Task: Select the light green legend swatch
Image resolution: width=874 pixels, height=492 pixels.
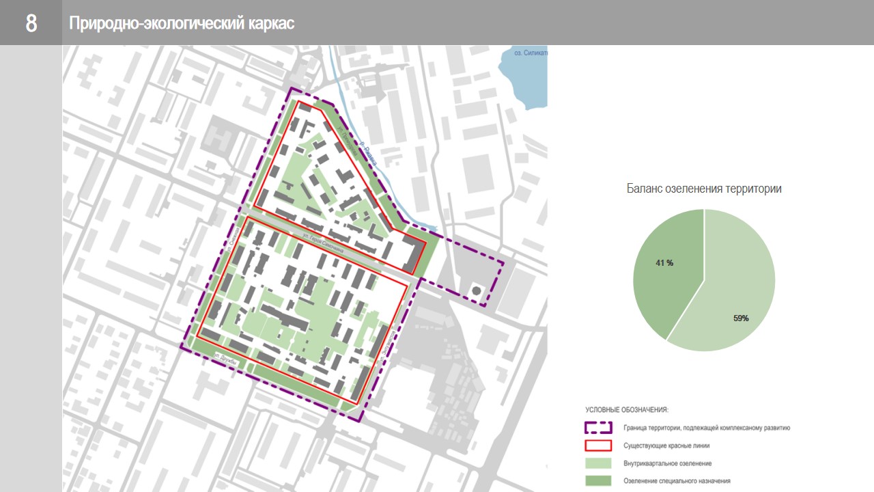Action: coord(597,463)
